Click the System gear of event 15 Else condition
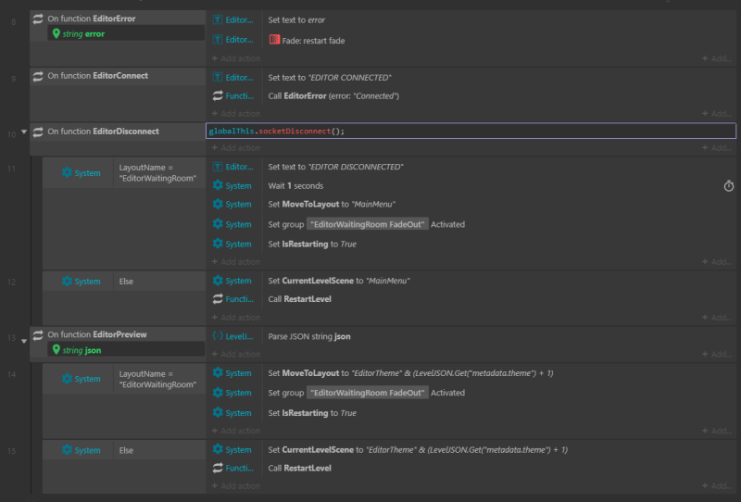741x502 pixels. click(67, 450)
